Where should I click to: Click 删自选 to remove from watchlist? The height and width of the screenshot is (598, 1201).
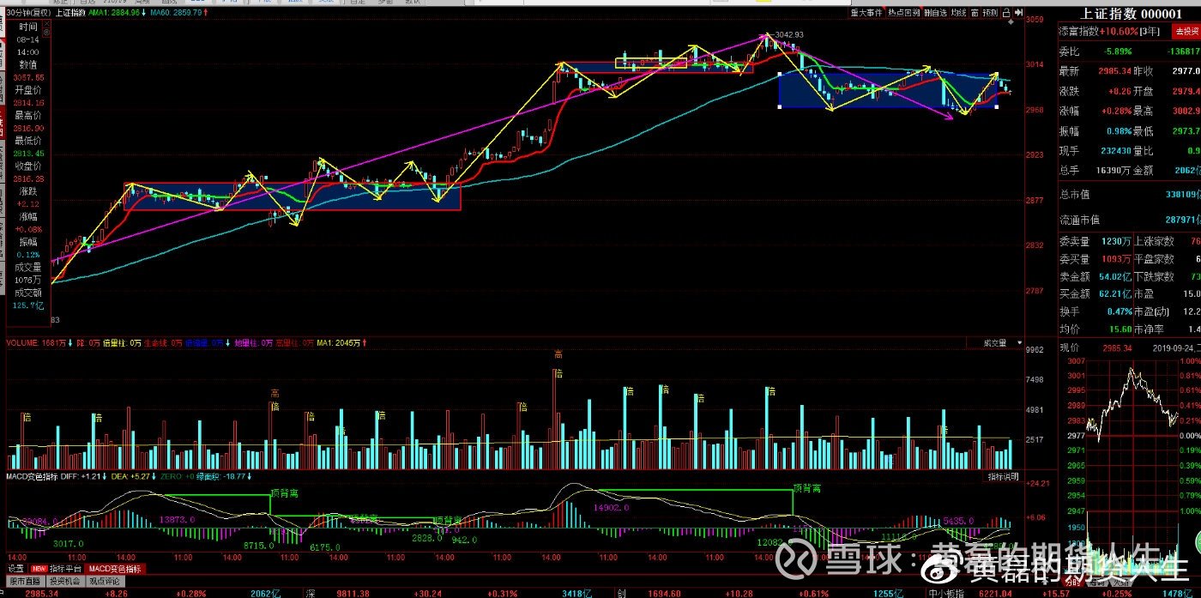click(x=935, y=13)
